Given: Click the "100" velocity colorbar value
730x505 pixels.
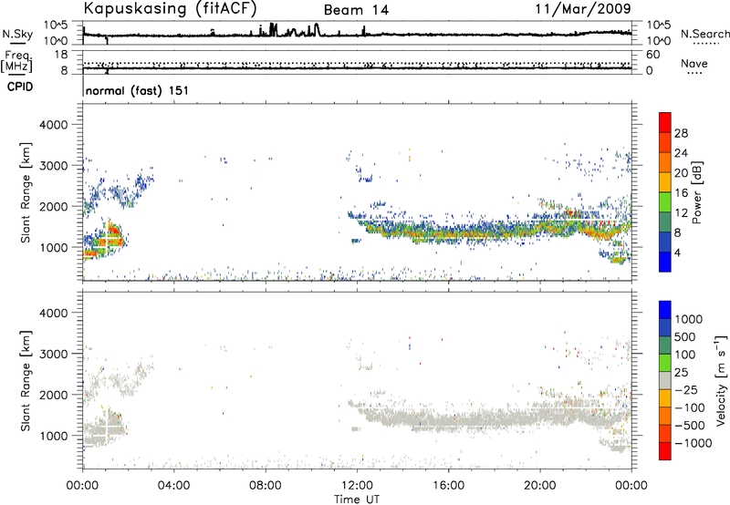Looking at the screenshot, I should click(x=685, y=355).
